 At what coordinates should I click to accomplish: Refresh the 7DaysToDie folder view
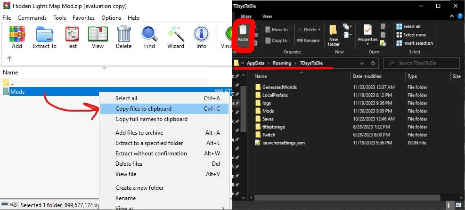click(373, 63)
